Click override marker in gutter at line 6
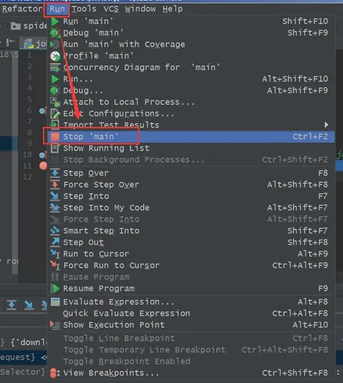The width and height of the screenshot is (343, 383). click(42, 111)
